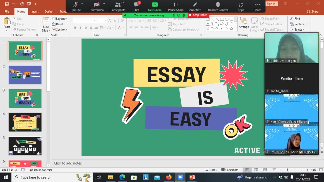This screenshot has height=182, width=324.
Task: Unmute the microphone in Zoom
Action: click(75, 7)
